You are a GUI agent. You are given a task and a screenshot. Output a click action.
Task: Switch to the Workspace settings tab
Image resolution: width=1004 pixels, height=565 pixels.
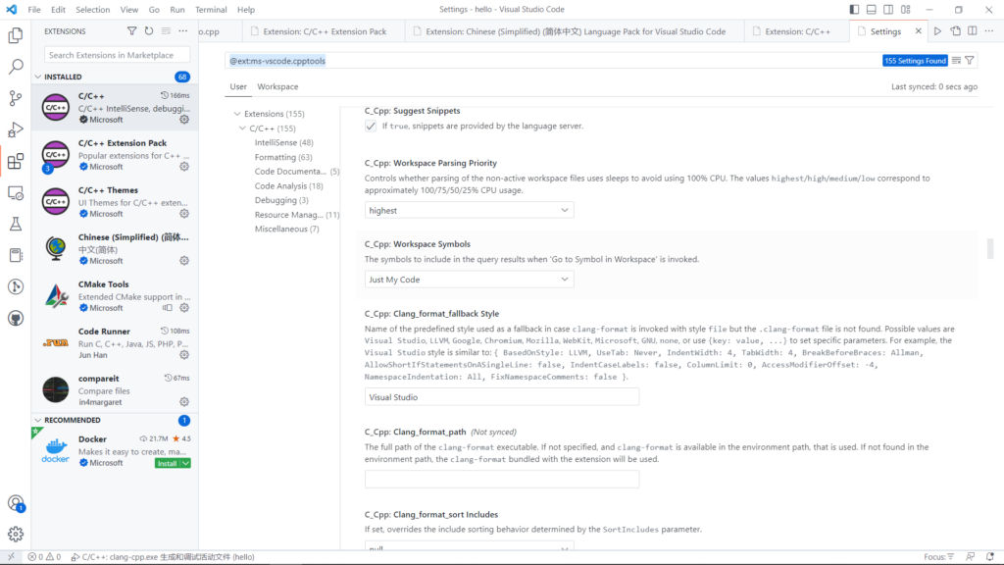point(277,86)
